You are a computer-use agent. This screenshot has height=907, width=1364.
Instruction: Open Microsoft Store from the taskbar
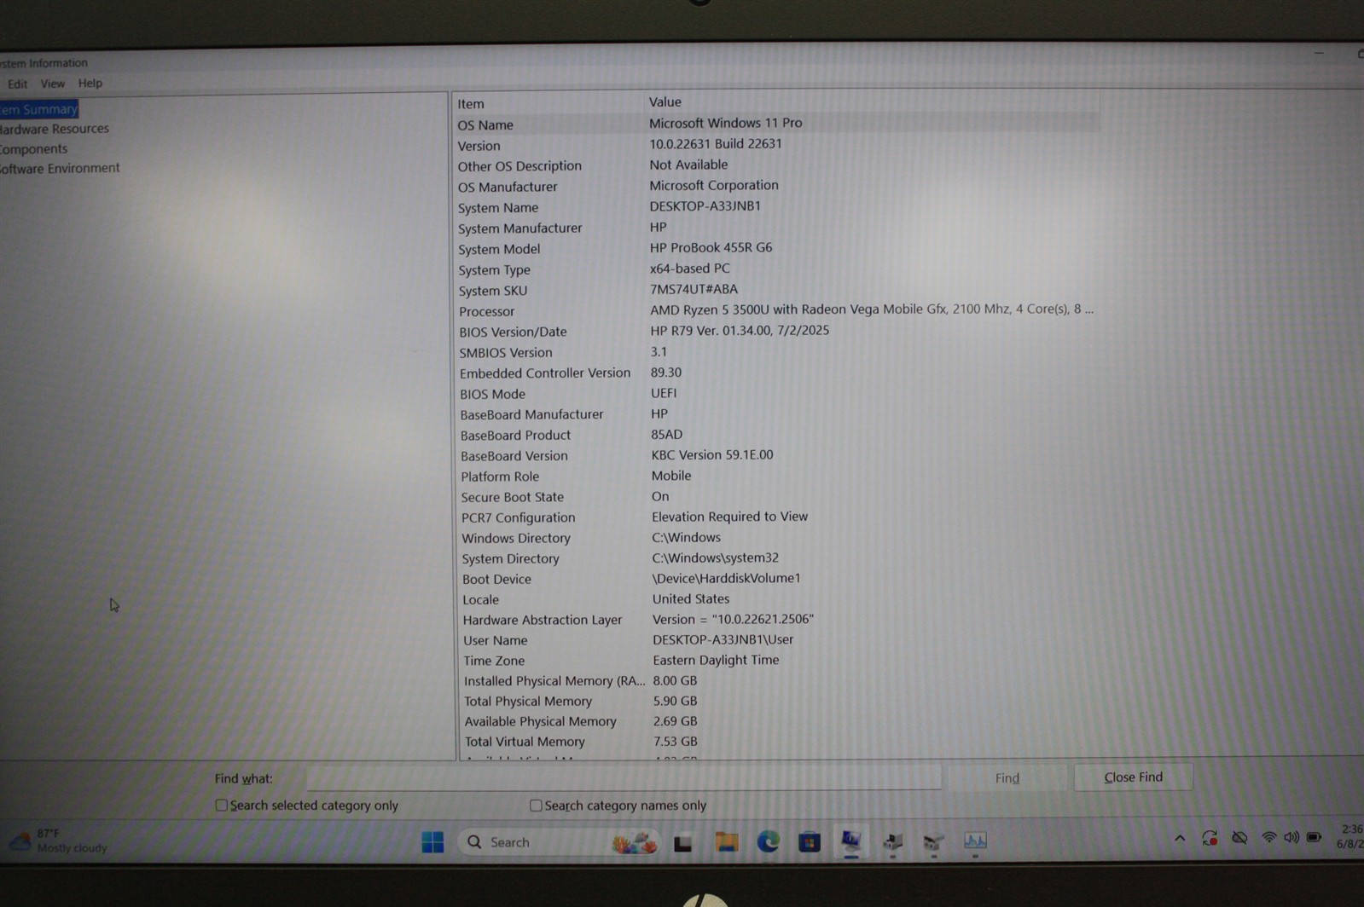809,842
